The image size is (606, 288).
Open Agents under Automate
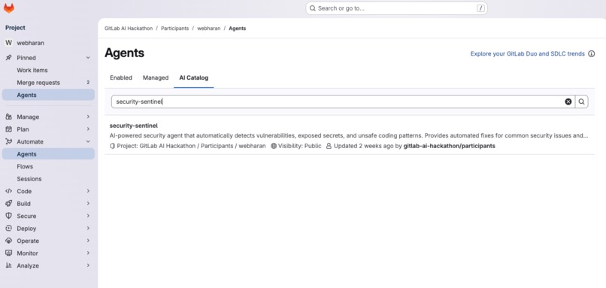click(x=48, y=154)
